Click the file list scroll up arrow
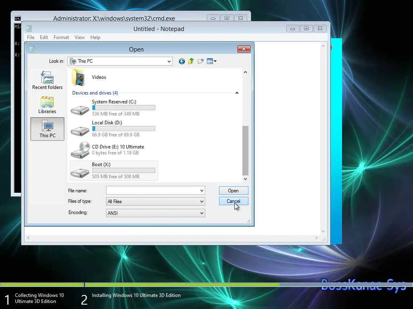The width and height of the screenshot is (413, 309). (245, 72)
